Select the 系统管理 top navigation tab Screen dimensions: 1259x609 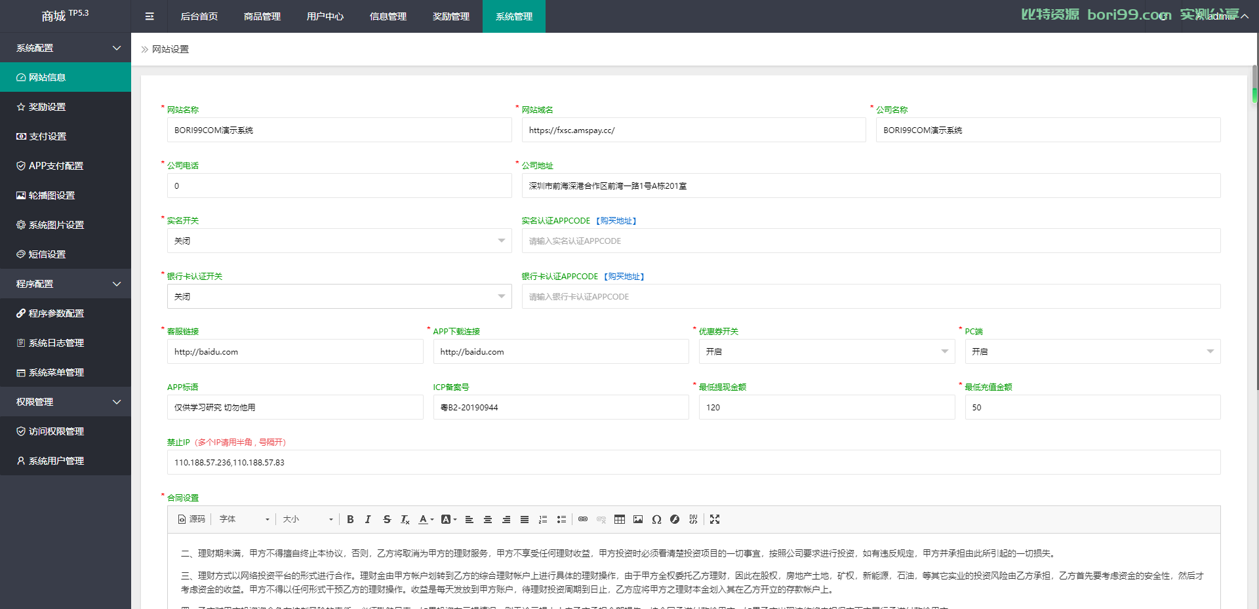coord(514,16)
